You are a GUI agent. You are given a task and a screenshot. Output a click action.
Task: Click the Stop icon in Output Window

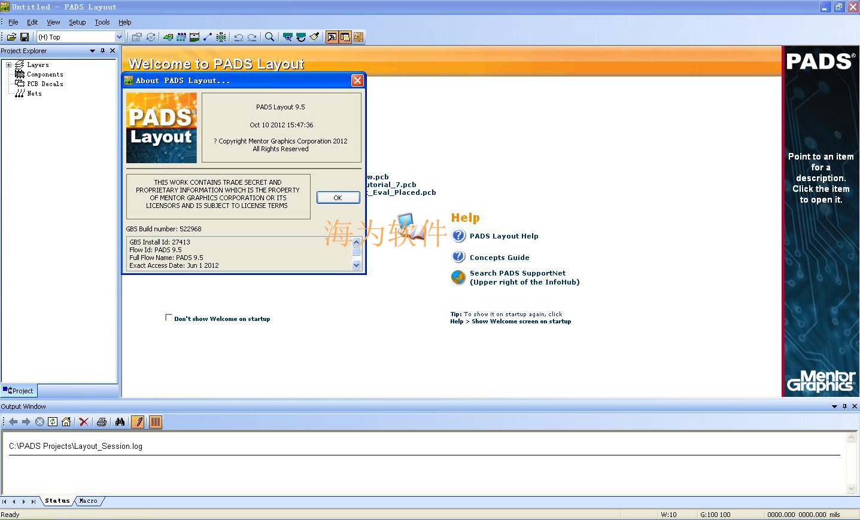coord(39,422)
